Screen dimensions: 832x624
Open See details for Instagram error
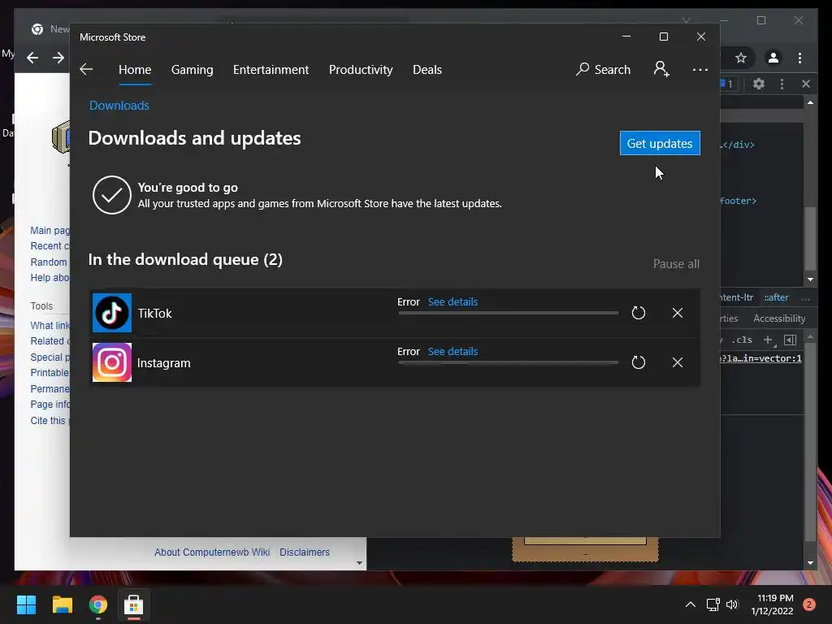[453, 351]
